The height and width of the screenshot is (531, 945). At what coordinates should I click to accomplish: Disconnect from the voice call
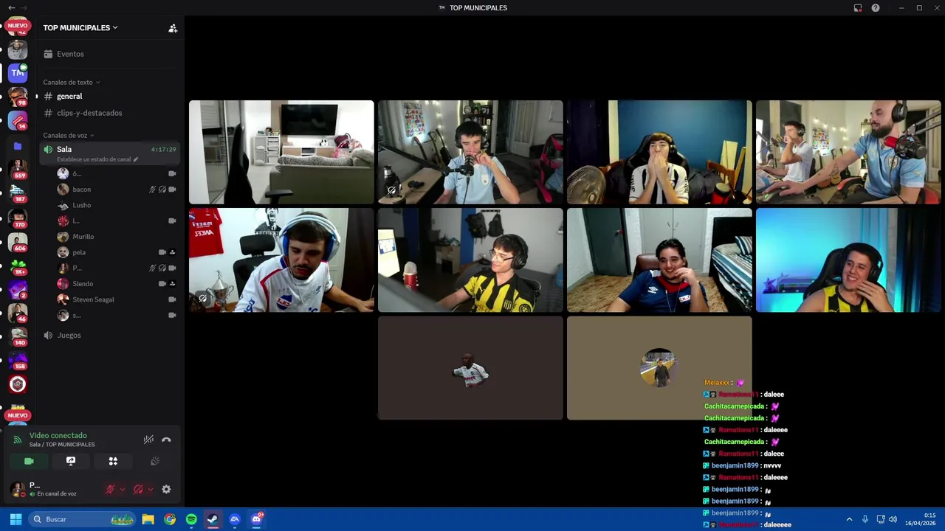pyautogui.click(x=166, y=440)
